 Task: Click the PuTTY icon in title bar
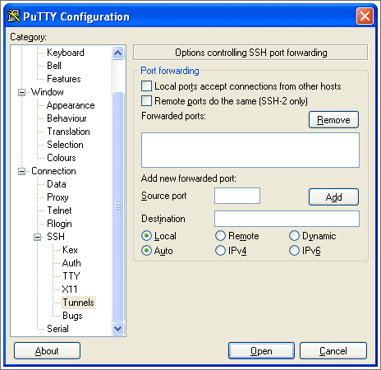click(x=14, y=16)
